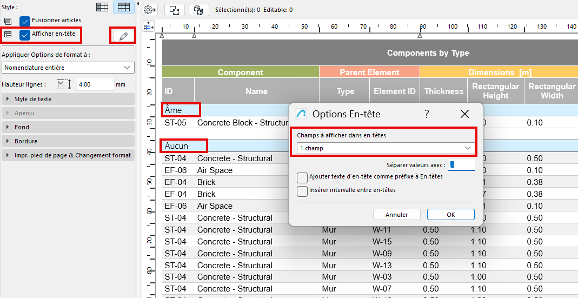Enable Ajouter texte d'en-tête comme préfixe

(x=302, y=177)
